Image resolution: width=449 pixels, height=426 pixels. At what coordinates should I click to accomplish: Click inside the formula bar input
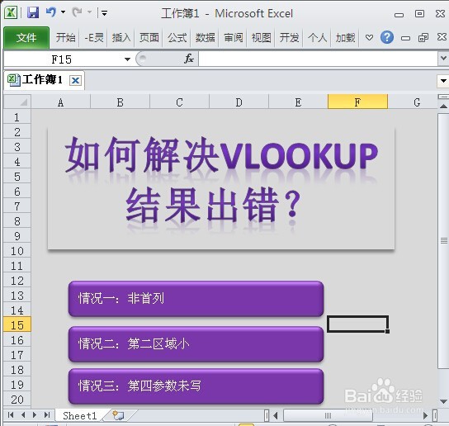coord(318,59)
